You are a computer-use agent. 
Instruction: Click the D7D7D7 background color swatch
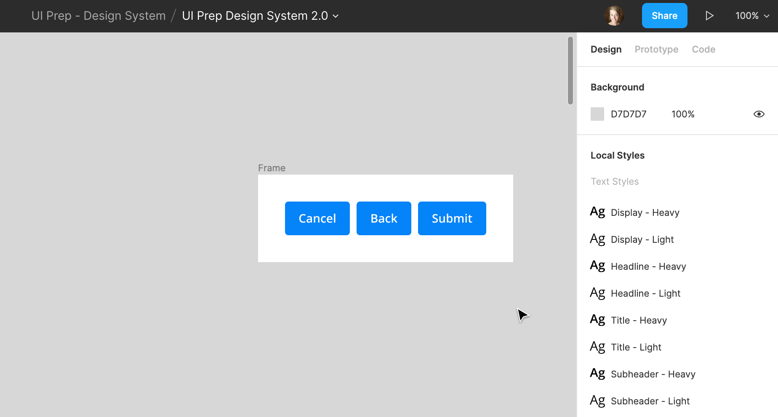(x=597, y=114)
